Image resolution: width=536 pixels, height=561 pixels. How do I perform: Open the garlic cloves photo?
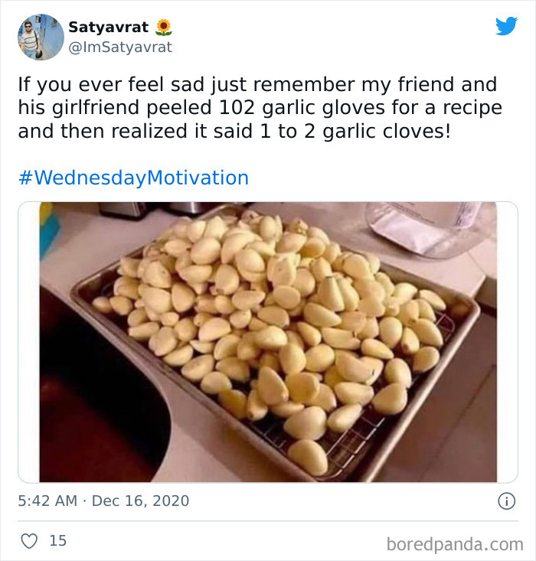pos(268,342)
